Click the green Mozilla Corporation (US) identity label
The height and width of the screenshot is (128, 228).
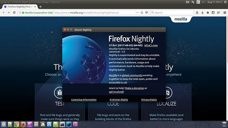click(x=38, y=13)
